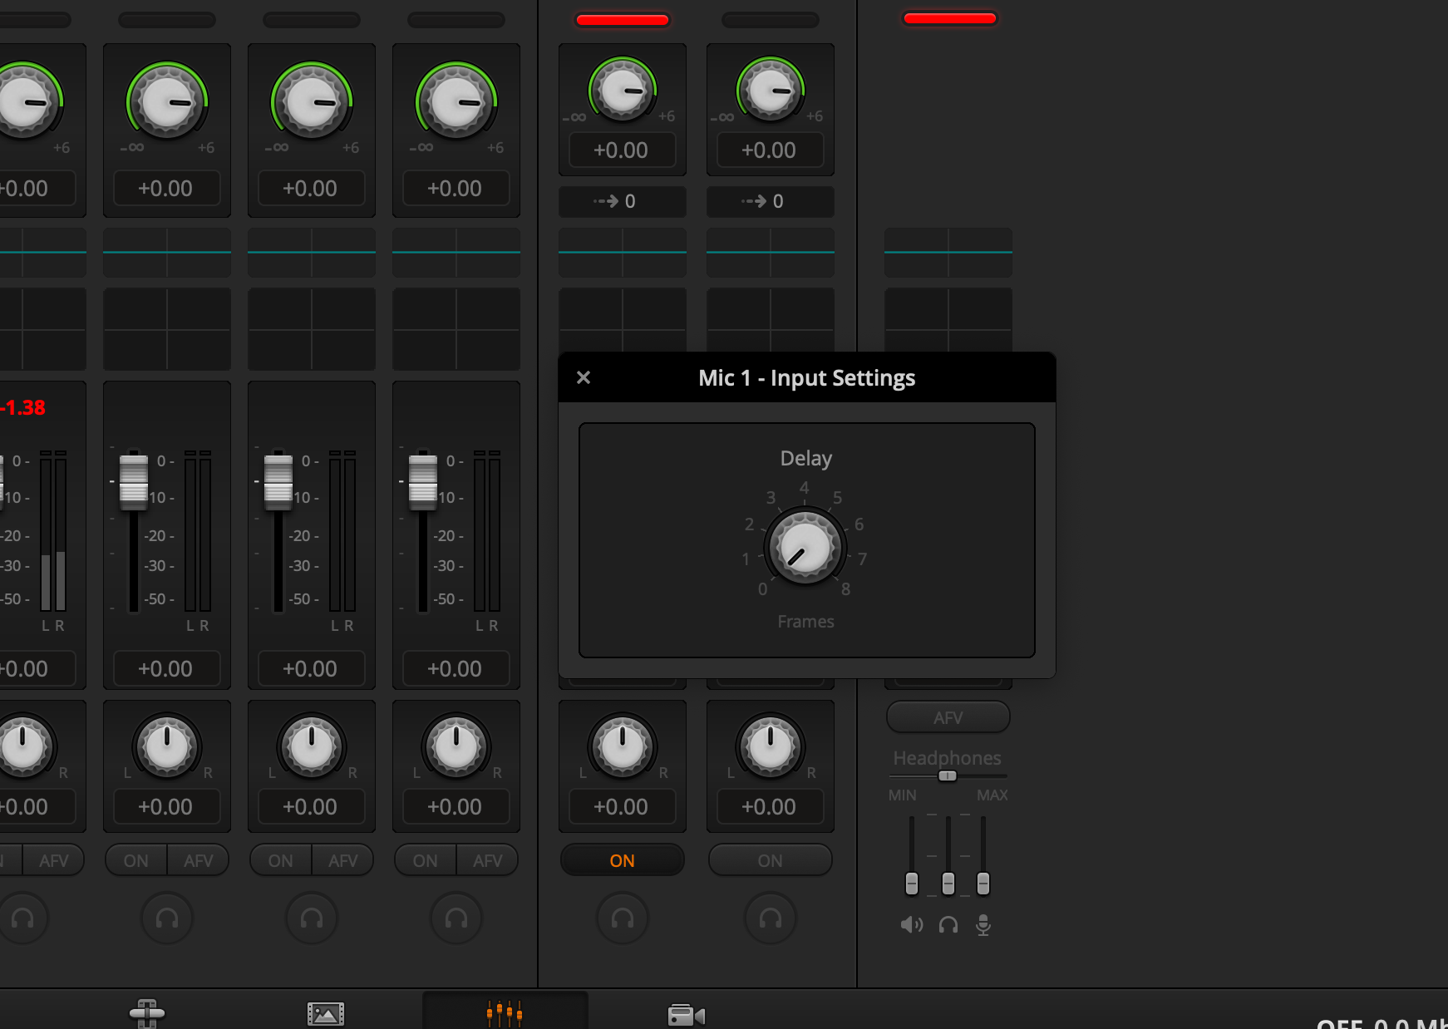
Task: Click pan knob of strip left of Mic 1
Action: (456, 746)
